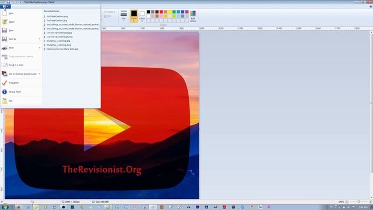
Task: Open the shape Outline dropdown
Action: (110, 12)
